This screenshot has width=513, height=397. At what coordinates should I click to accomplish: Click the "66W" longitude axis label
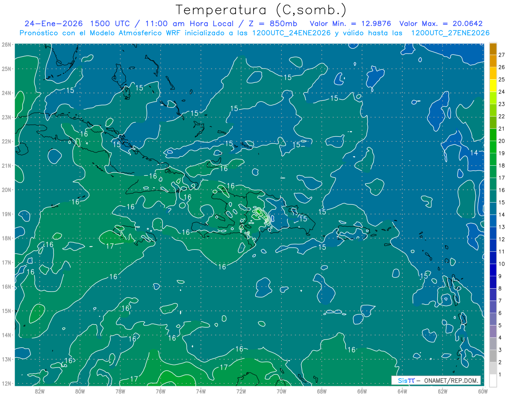(362, 391)
